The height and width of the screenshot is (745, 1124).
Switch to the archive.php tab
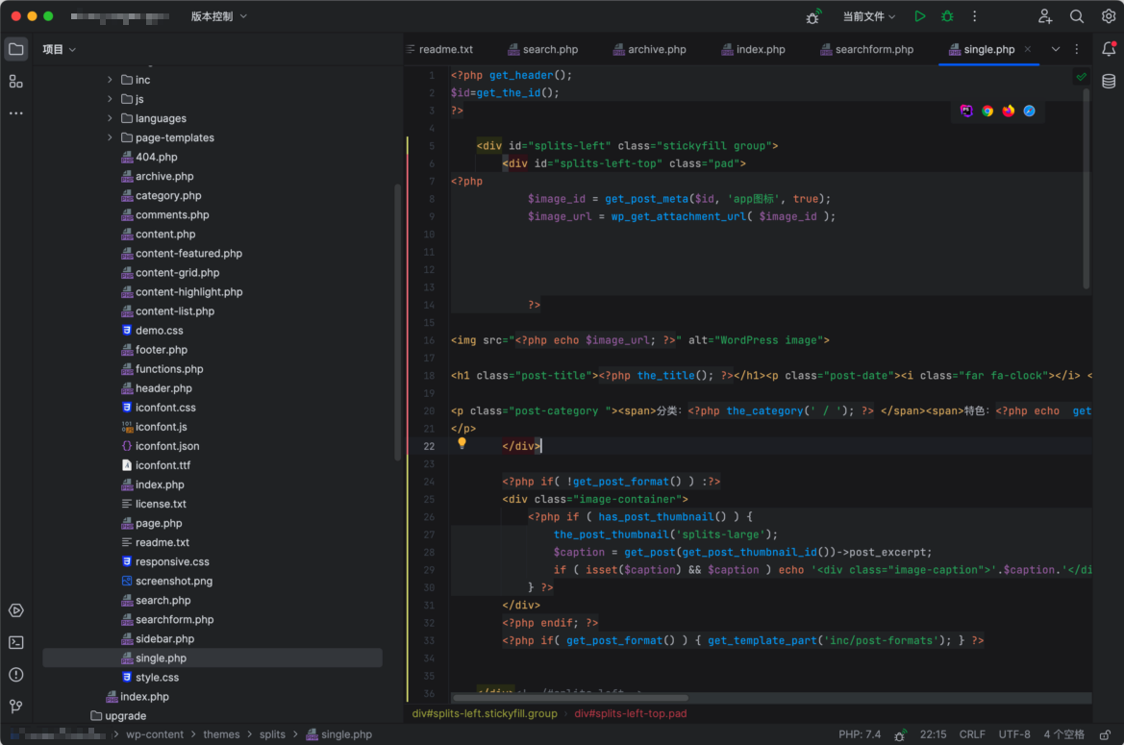tap(649, 49)
